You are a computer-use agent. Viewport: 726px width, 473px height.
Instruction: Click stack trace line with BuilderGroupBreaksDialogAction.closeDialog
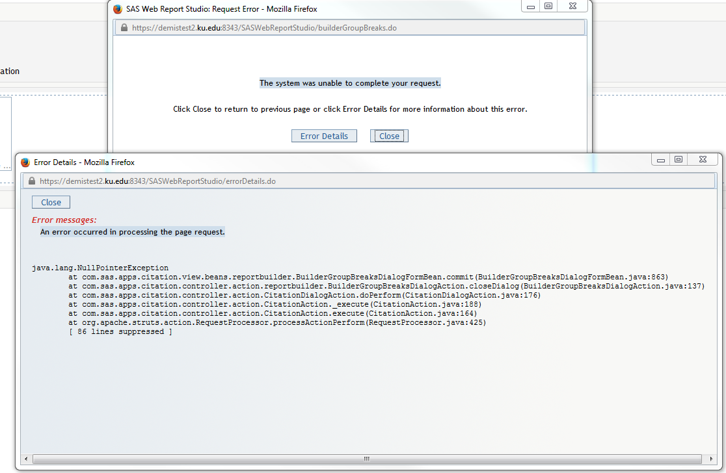click(386, 287)
